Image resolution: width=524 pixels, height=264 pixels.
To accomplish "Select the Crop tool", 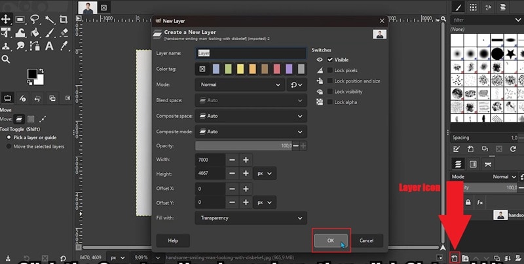I will [64, 20].
